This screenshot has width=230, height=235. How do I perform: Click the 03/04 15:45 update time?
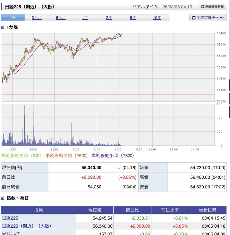pyautogui.click(x=214, y=218)
